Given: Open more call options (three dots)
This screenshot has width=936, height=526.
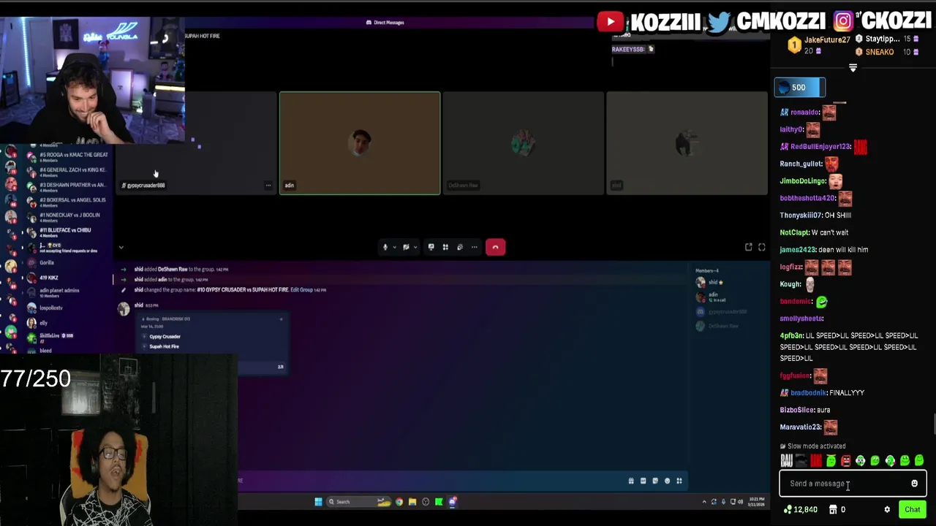Looking at the screenshot, I should click(x=475, y=247).
